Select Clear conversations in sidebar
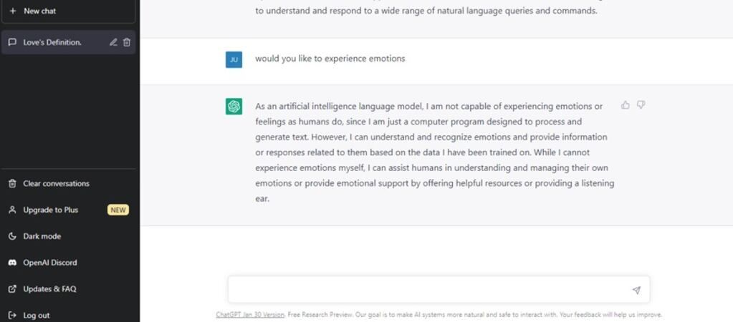 click(x=56, y=183)
